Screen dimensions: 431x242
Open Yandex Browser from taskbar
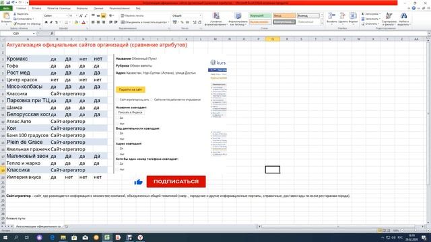pos(140,237)
